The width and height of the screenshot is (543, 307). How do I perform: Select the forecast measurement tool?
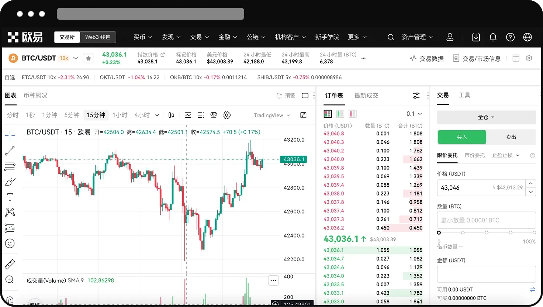10,228
